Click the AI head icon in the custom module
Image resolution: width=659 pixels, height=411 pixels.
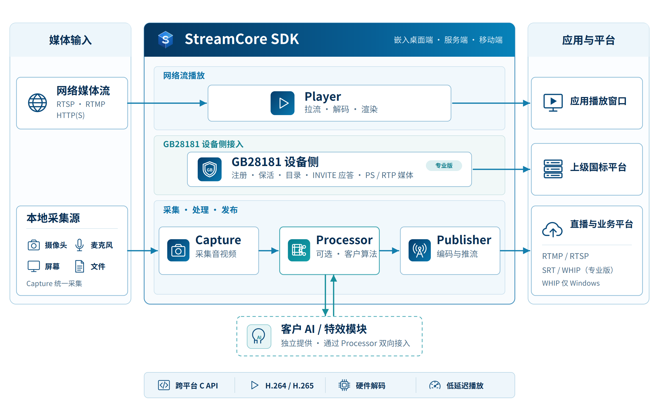point(259,336)
